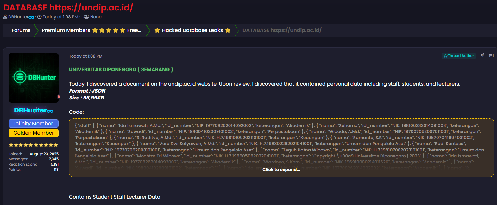The width and height of the screenshot is (497, 205).
Task: Select the DATABASE https://undip.ac.id/ breadcrumb
Action: [282, 30]
